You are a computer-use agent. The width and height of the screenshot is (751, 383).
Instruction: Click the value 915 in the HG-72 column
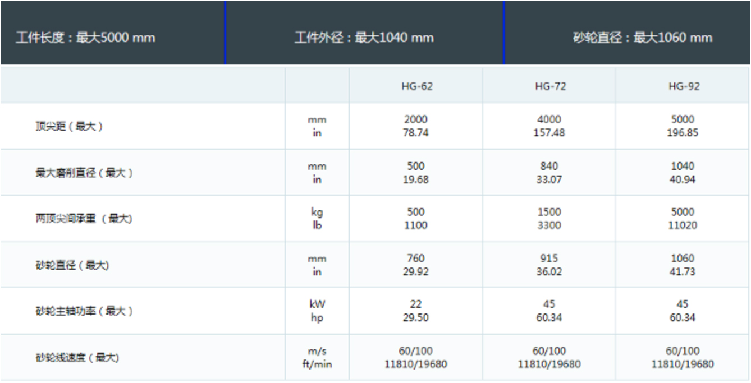point(549,259)
